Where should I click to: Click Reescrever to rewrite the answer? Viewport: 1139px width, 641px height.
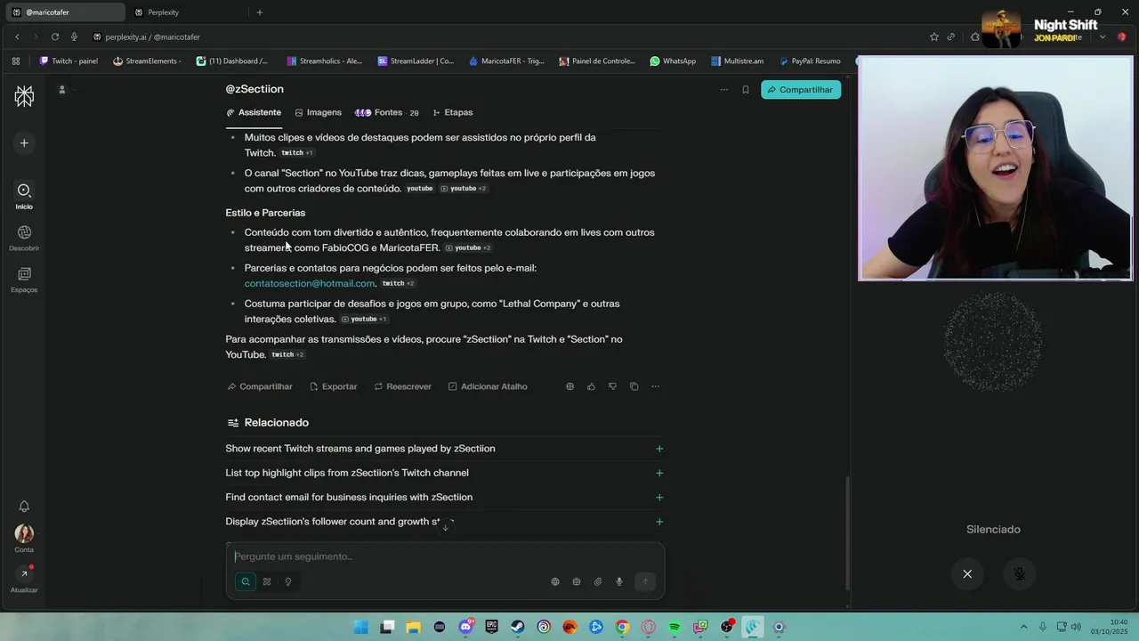point(403,386)
